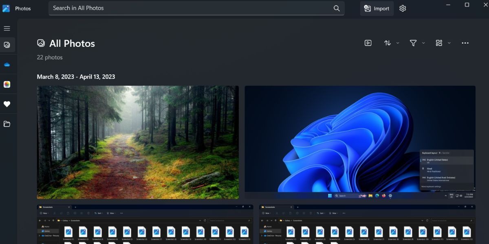Open OneDrive cloud photos in sidebar

(x=7, y=65)
